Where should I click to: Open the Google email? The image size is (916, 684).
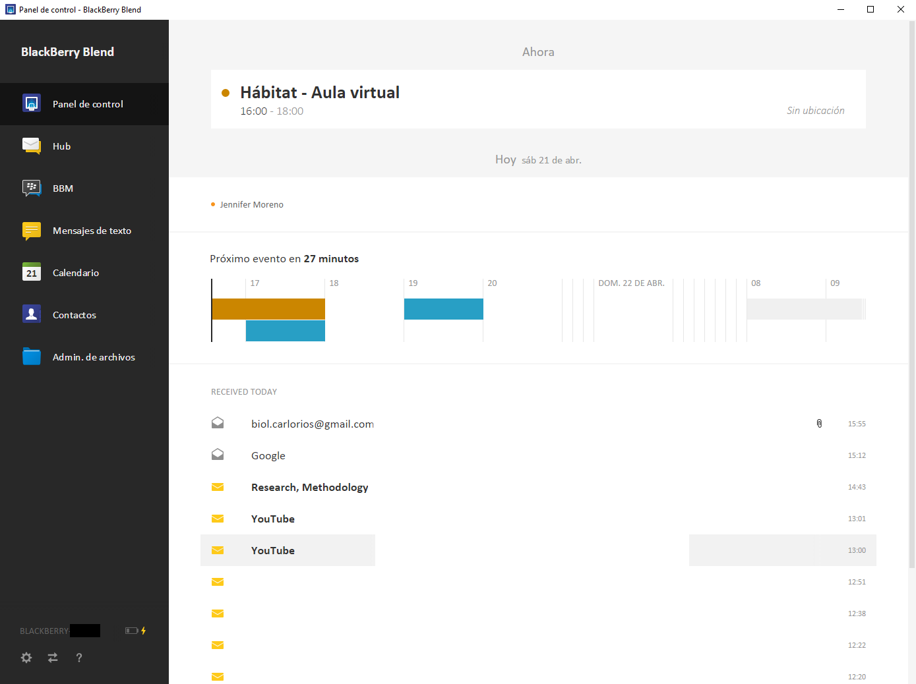click(x=538, y=455)
